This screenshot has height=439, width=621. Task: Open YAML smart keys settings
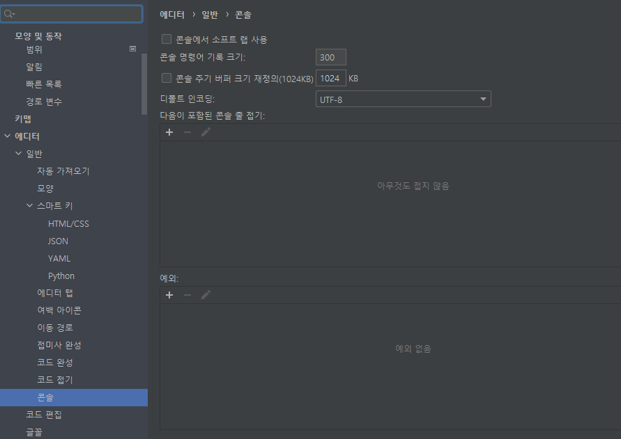tap(59, 258)
